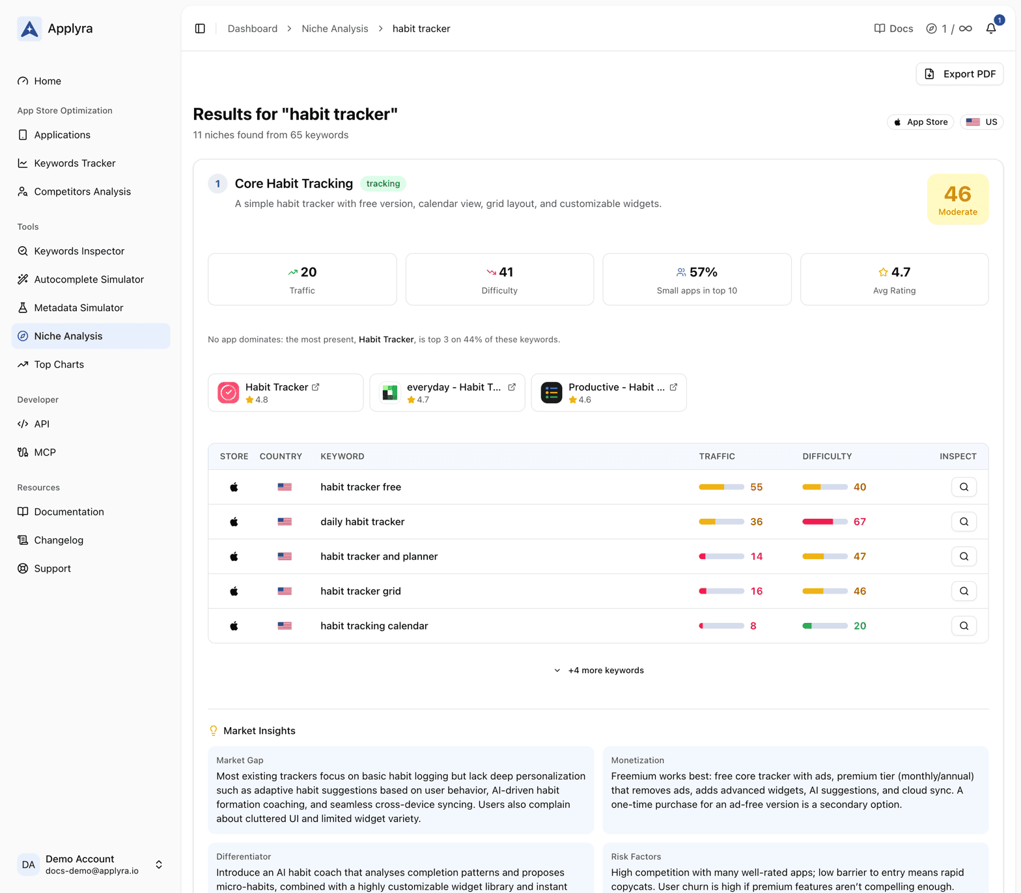Click the Docs book icon in header
This screenshot has width=1021, height=893.
click(880, 29)
